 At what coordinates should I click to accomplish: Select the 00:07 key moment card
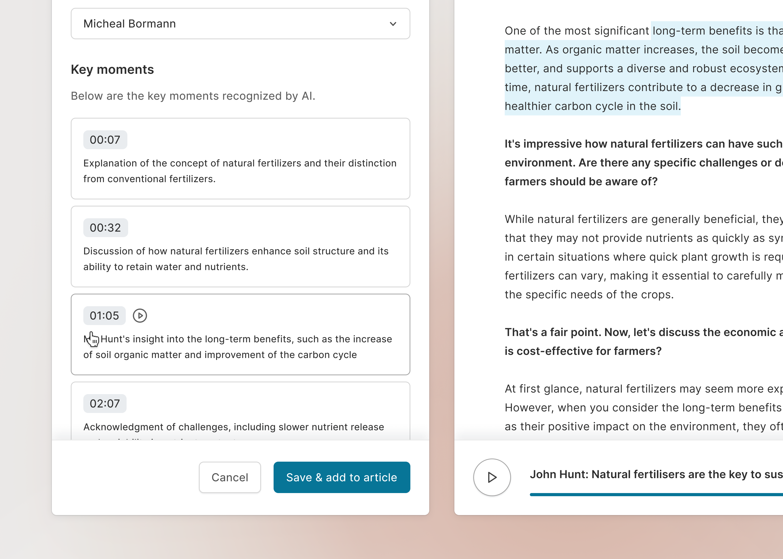(240, 159)
